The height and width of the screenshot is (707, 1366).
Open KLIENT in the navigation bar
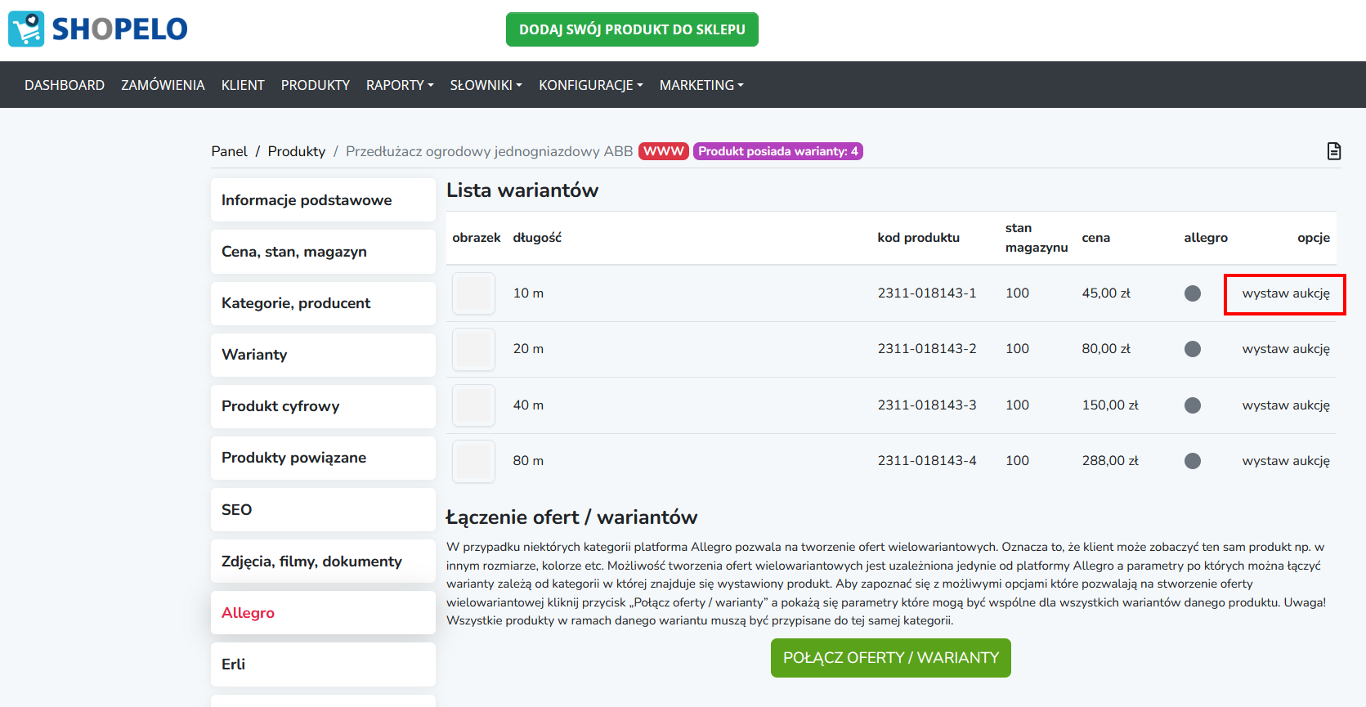pyautogui.click(x=243, y=85)
